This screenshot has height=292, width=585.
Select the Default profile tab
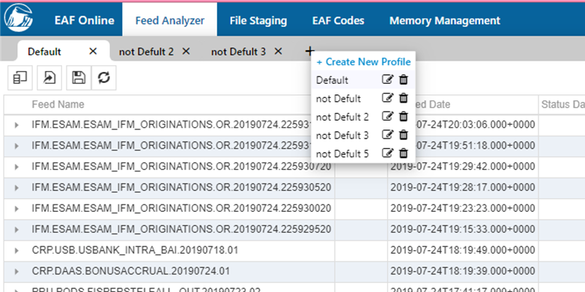44,52
